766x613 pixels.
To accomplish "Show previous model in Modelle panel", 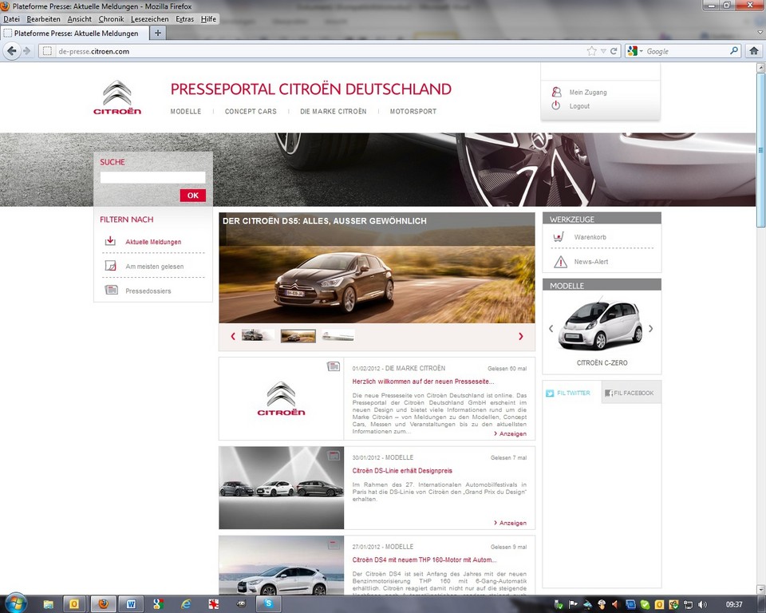I will click(x=551, y=329).
